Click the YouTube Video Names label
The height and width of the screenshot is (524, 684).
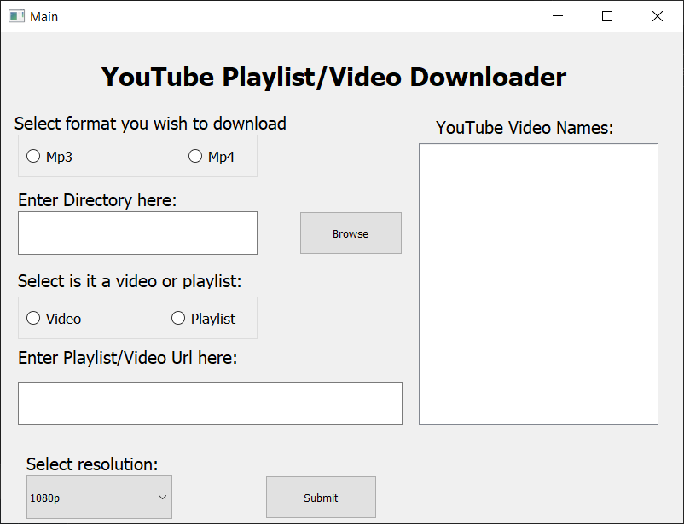[525, 127]
